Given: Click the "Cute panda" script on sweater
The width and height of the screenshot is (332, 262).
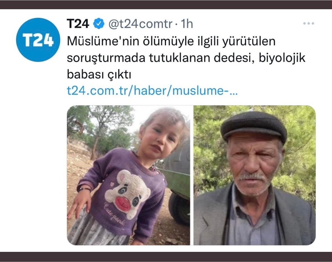Looking at the screenshot, I should [115, 214].
